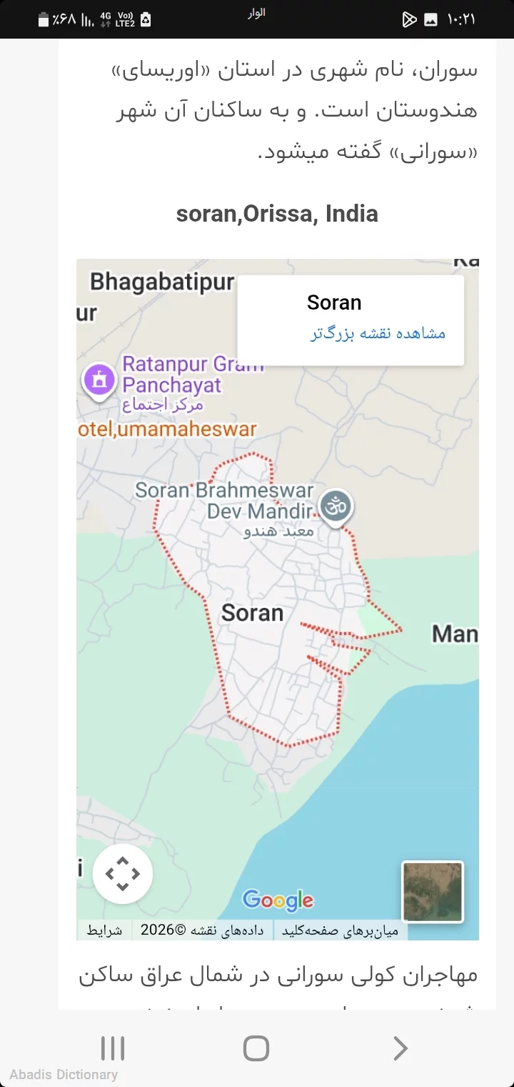Tap the Google Play icon in the status bar
Image resolution: width=514 pixels, height=1087 pixels.
point(409,19)
